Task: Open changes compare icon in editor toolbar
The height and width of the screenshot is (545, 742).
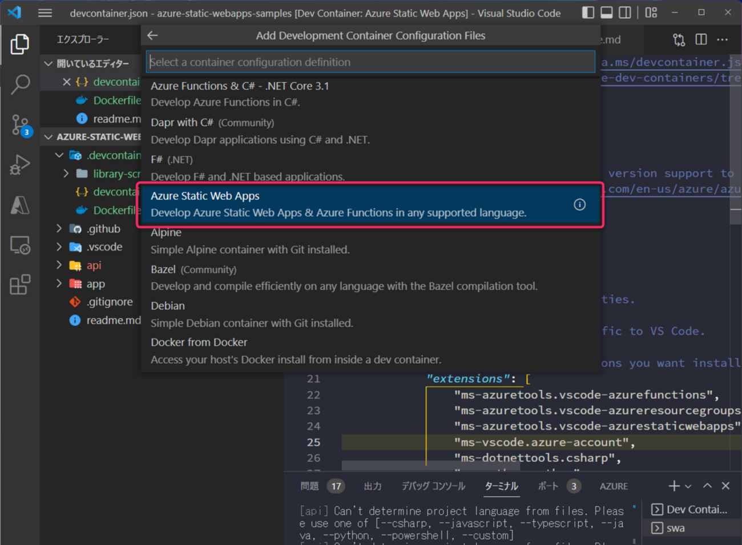Action: pos(679,39)
